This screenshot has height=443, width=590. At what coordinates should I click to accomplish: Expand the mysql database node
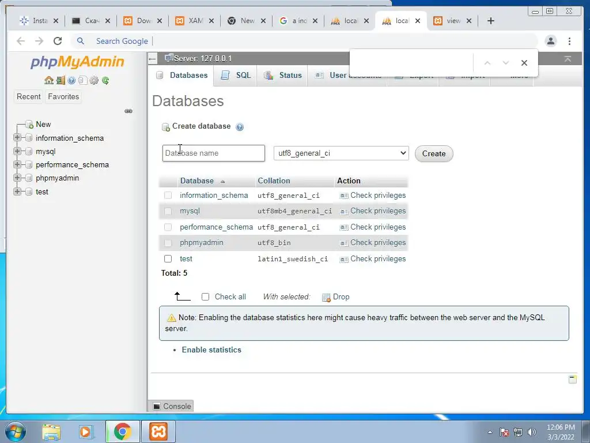17,151
